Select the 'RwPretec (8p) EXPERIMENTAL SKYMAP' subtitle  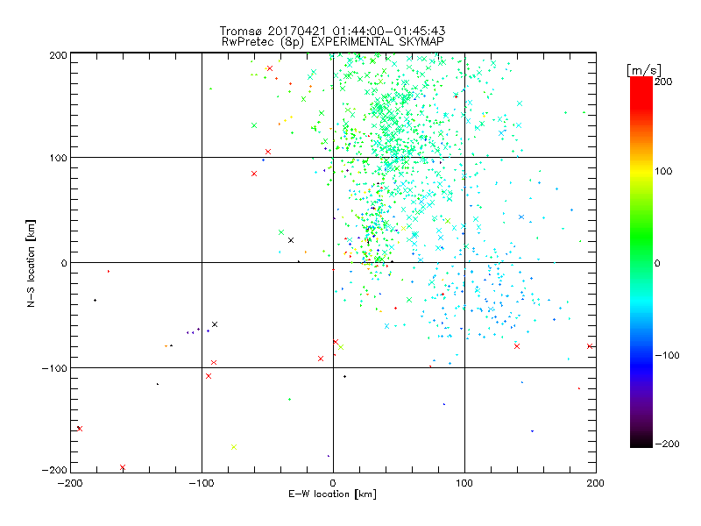332,41
